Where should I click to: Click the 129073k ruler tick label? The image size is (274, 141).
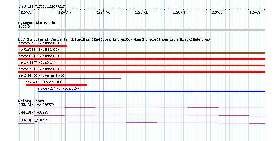pos(27,12)
